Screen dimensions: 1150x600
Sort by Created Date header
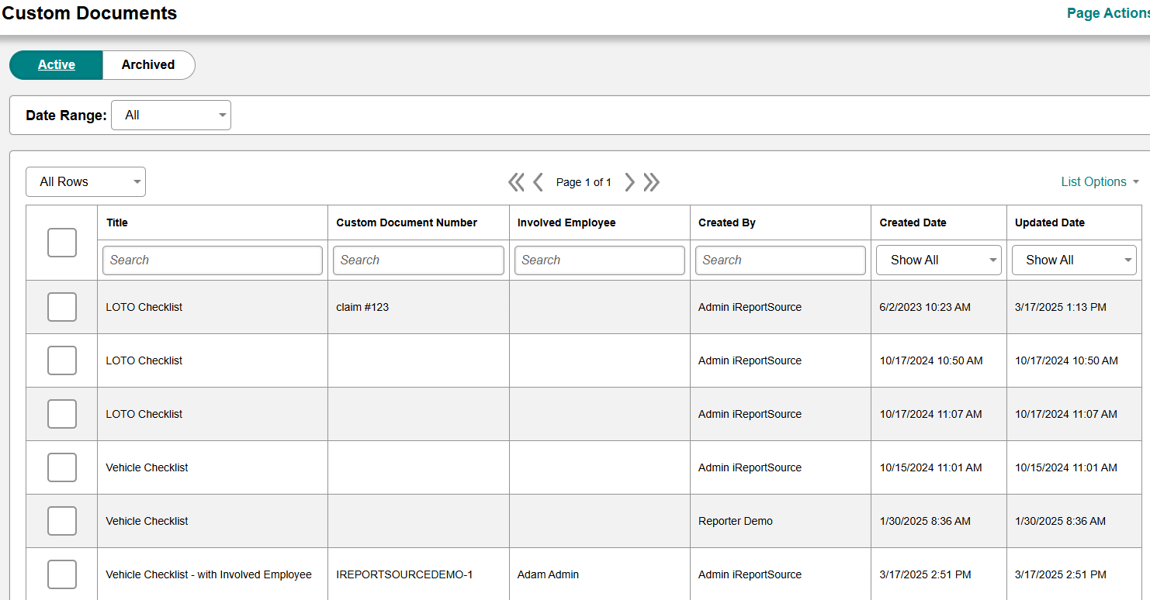point(913,222)
